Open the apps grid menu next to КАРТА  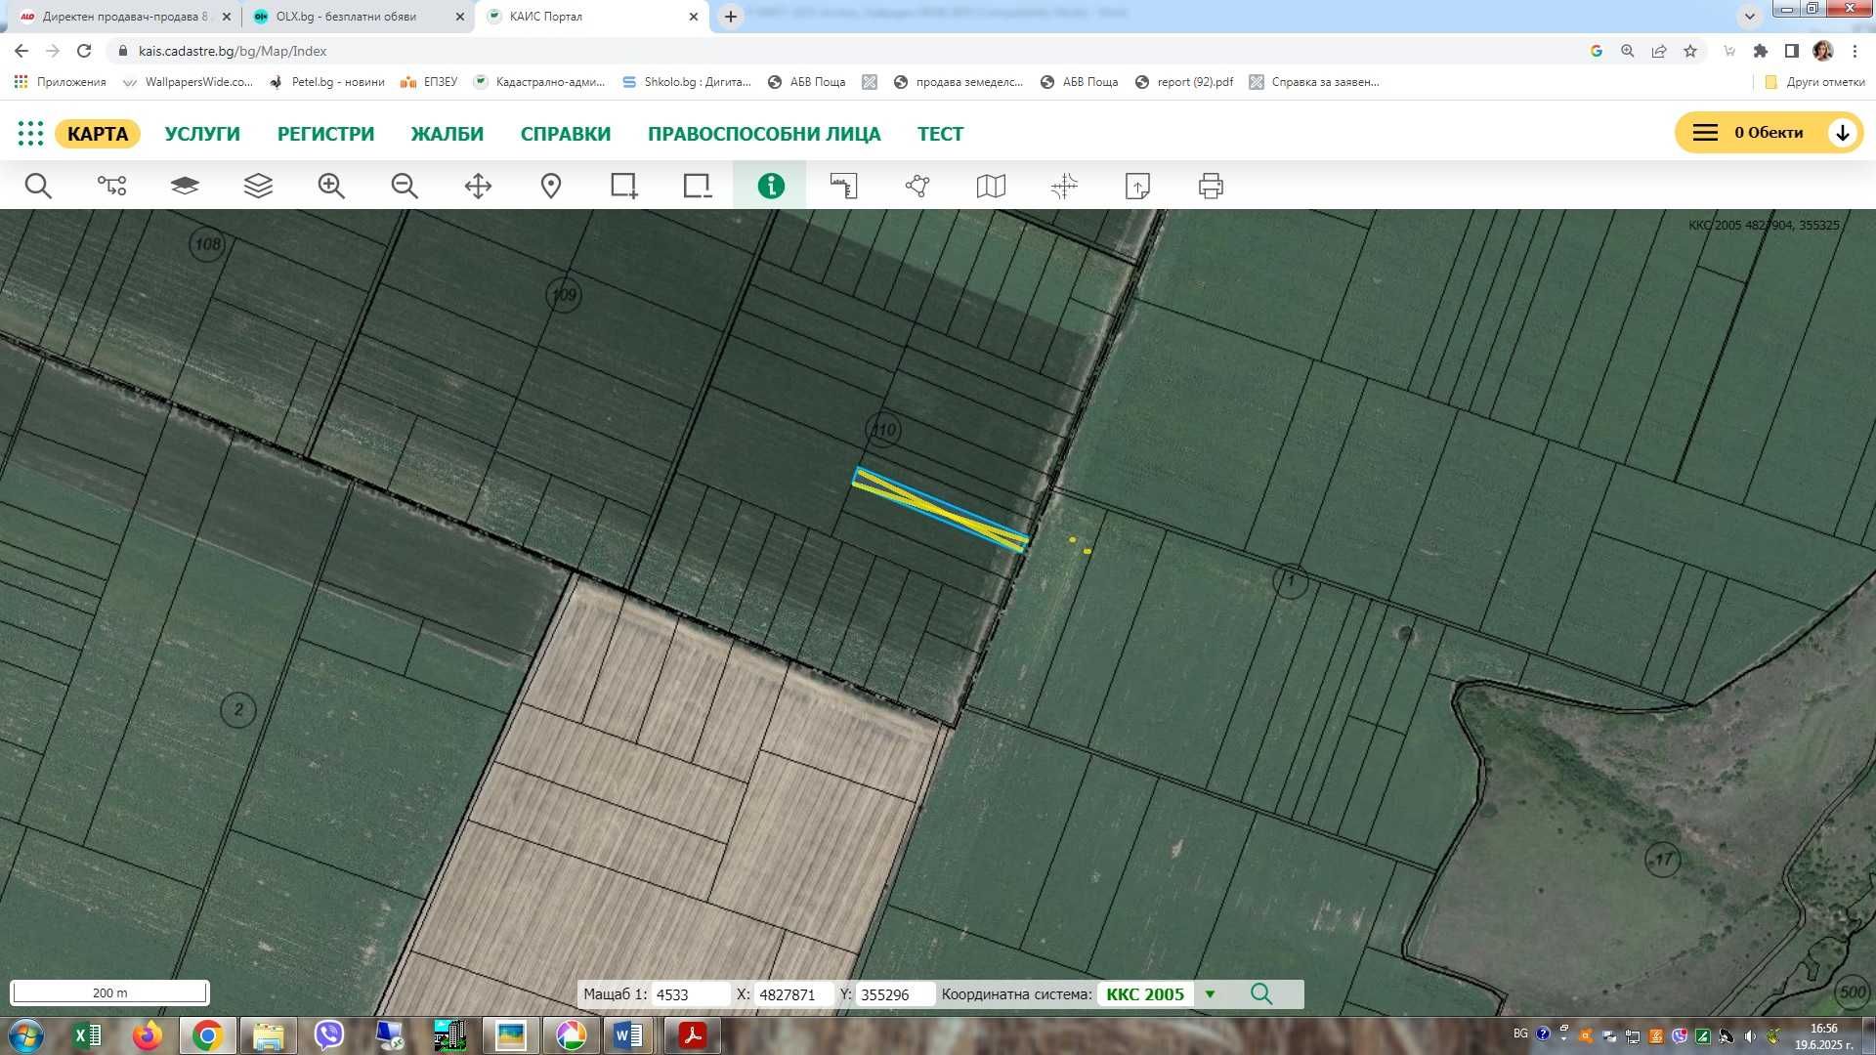click(30, 134)
